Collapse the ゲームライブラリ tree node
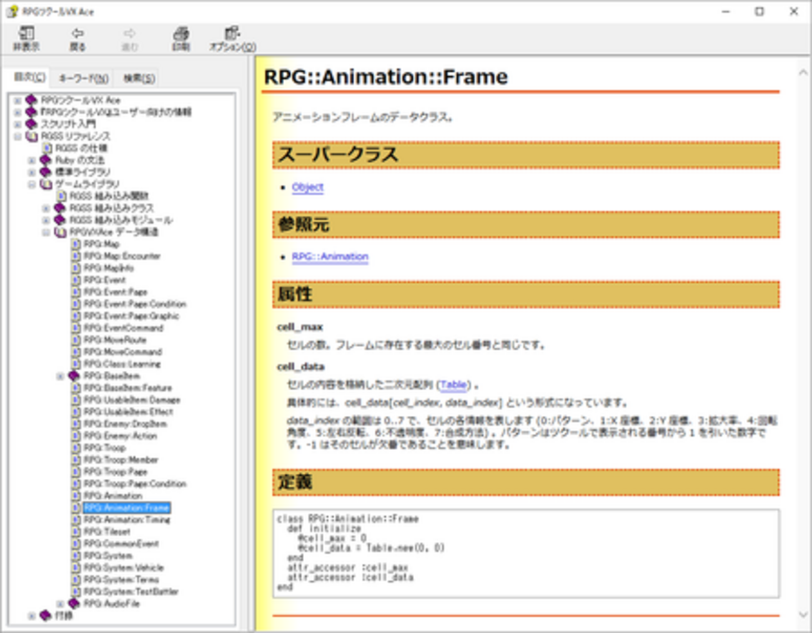 pyautogui.click(x=32, y=184)
